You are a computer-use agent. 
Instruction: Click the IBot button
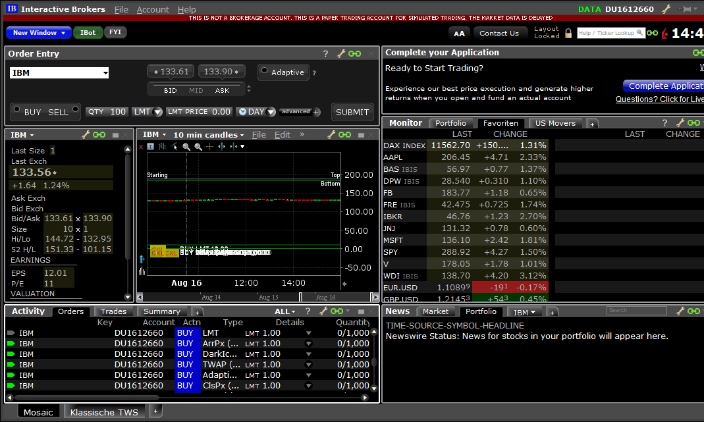point(88,32)
